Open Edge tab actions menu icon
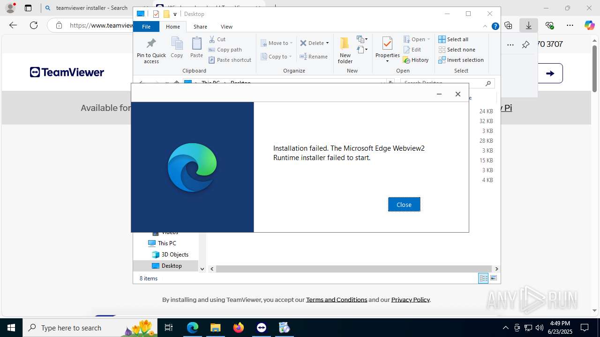The height and width of the screenshot is (337, 600). click(28, 8)
